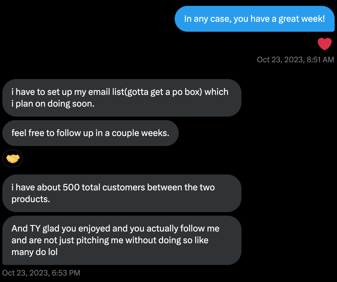337x282 pixels.
Task: Click the red heart reaction
Action: tap(324, 44)
